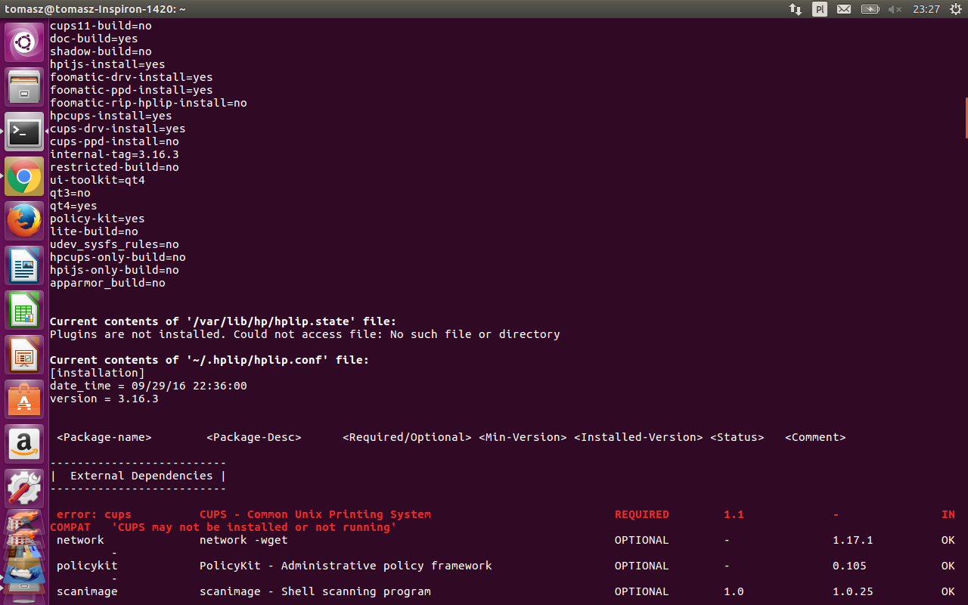Click the 'ui-toolkit=qt4' line
The image size is (968, 605).
click(x=98, y=180)
